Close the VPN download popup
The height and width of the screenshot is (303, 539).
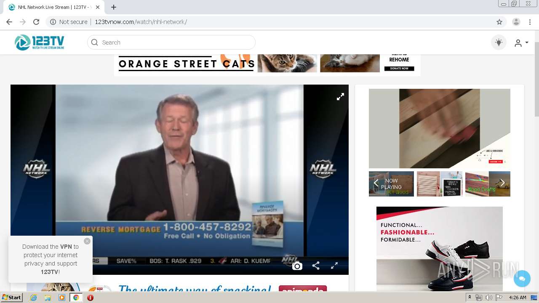87,241
